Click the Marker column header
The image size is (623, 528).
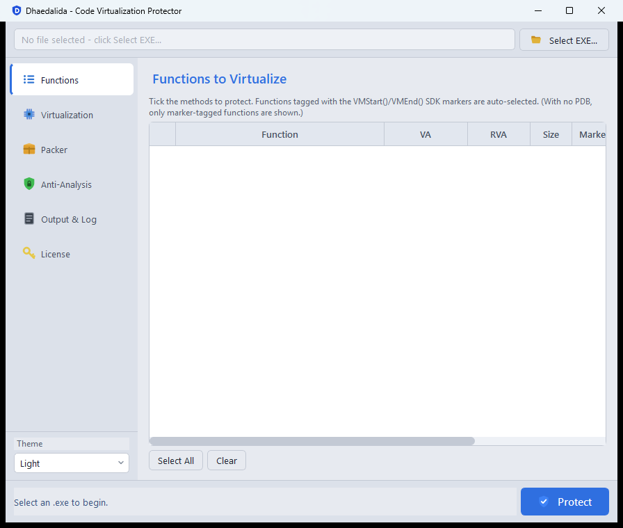(x=589, y=134)
